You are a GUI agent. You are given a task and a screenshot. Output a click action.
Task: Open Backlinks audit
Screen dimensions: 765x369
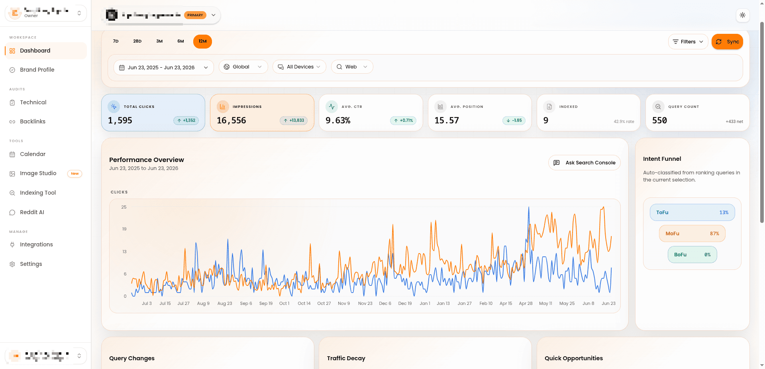click(x=46, y=121)
